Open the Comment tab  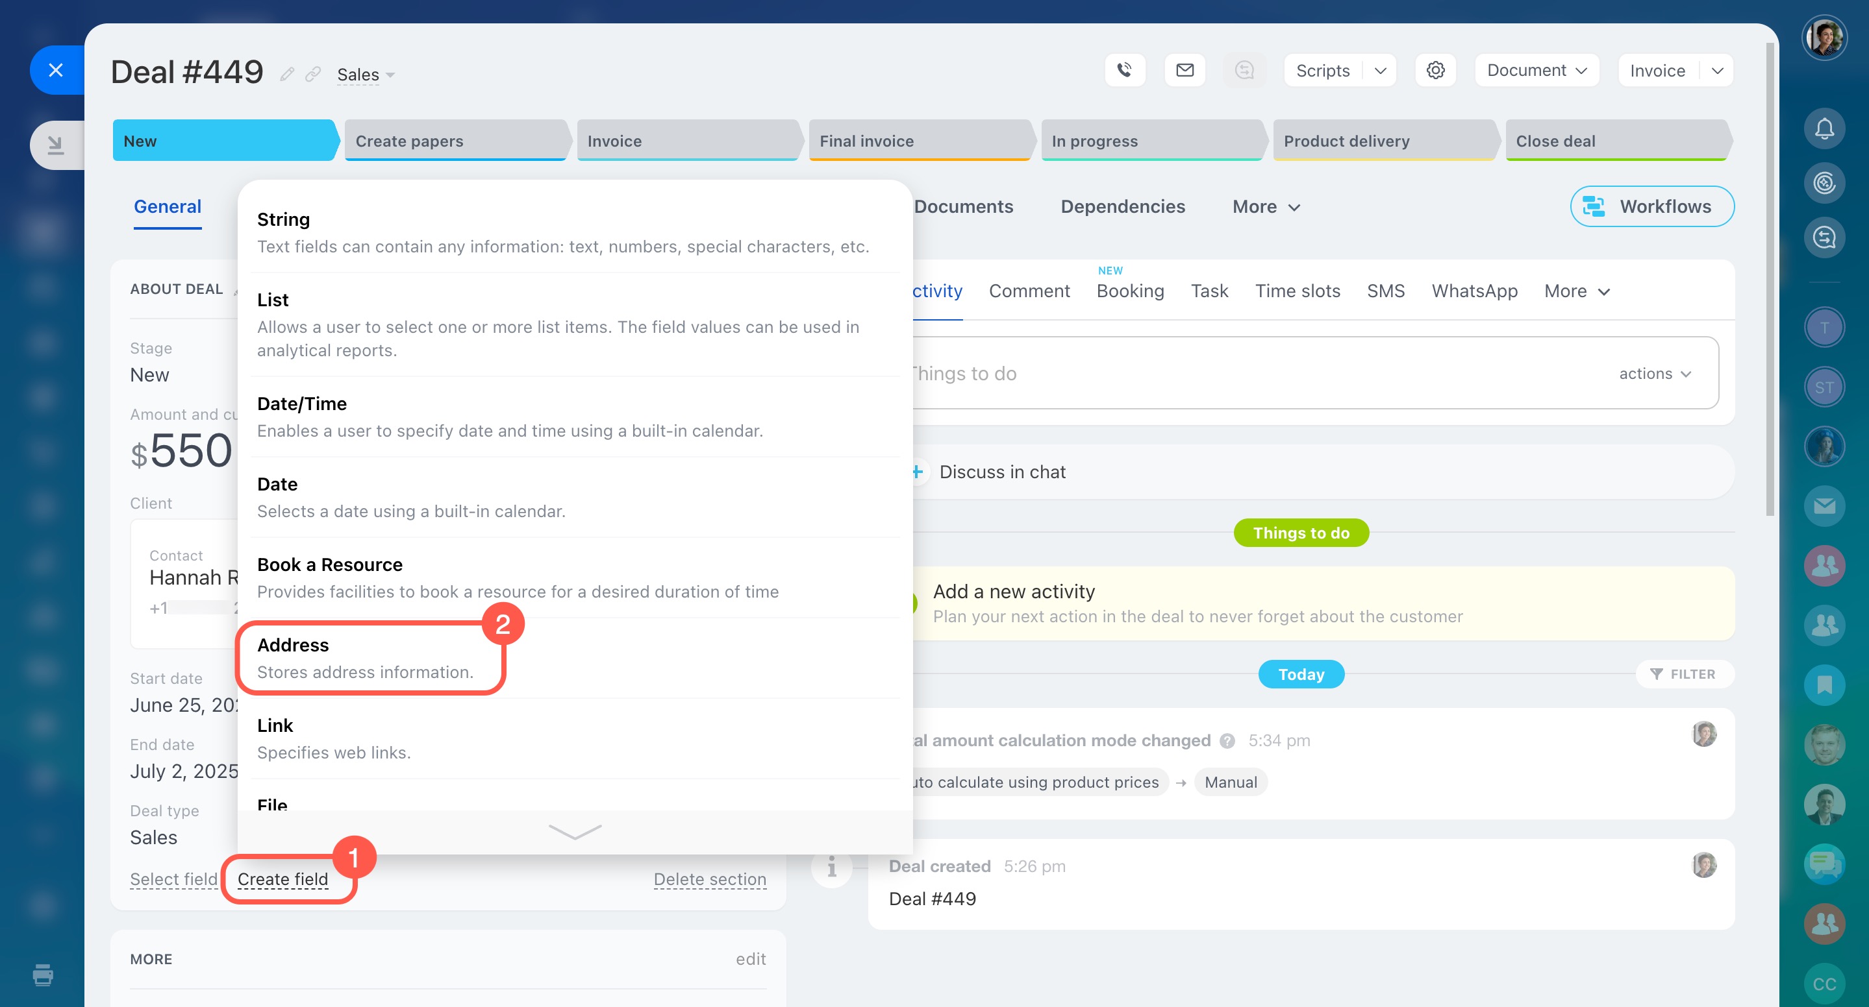click(x=1029, y=291)
